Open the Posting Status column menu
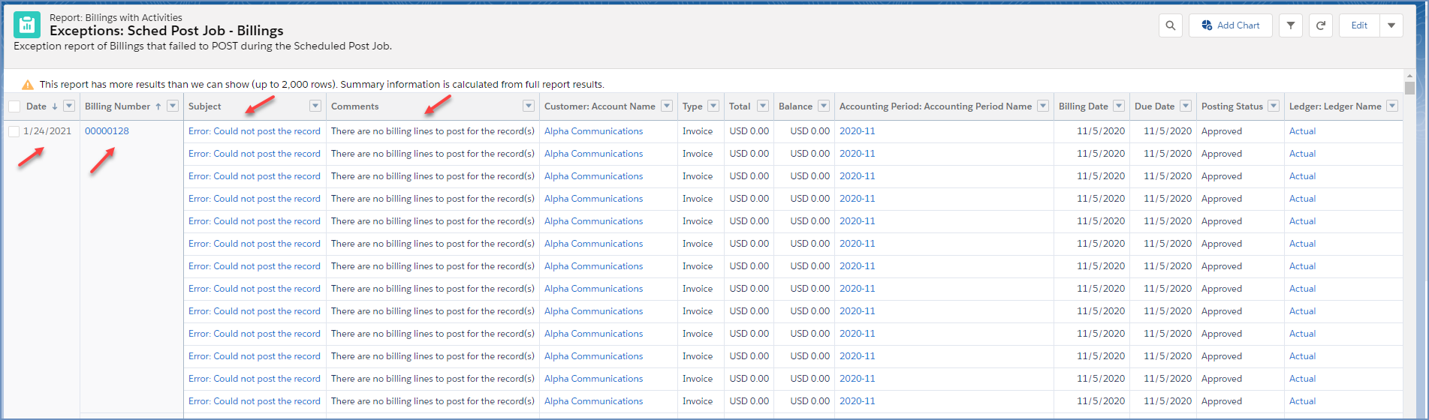 point(1274,106)
